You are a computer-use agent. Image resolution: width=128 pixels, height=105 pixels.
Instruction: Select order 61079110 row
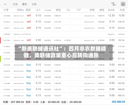tap(64, 22)
